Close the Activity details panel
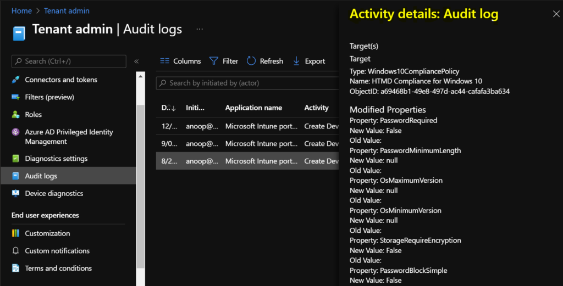Viewport: 563px width, 286px height. coord(556,14)
